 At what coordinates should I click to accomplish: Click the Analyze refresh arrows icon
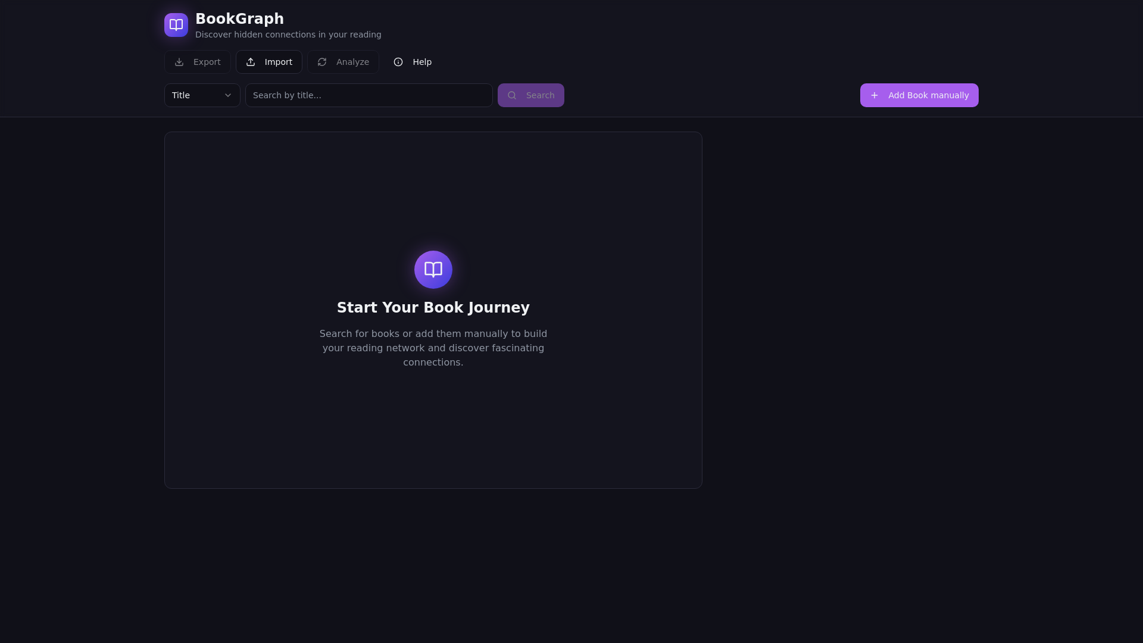[x=322, y=62]
